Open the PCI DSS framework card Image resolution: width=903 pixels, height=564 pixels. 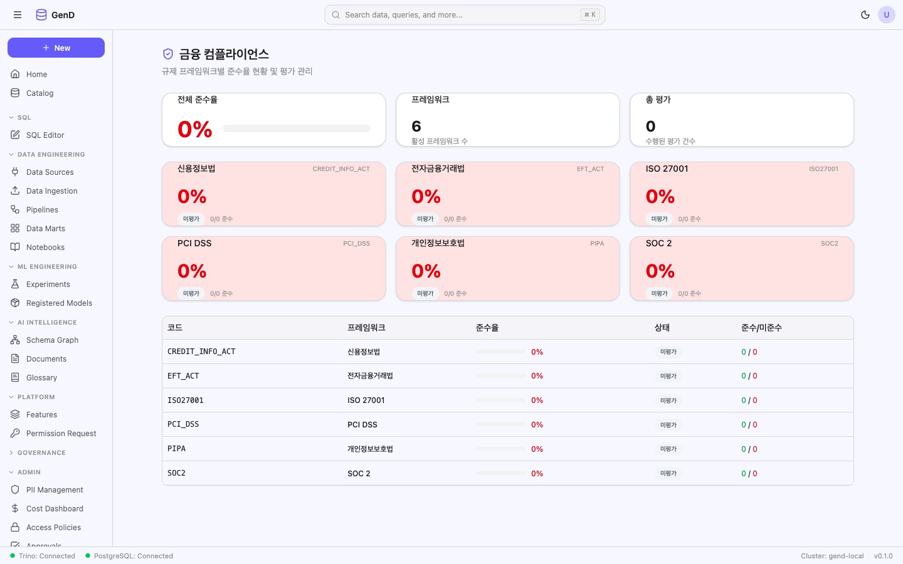point(273,268)
